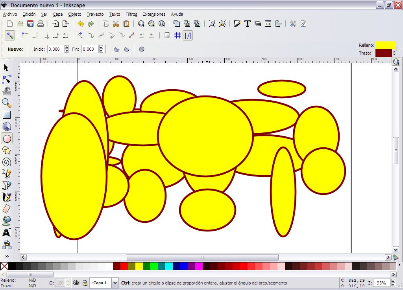Pick the Spiral tool
Viewport: 403px width, 290px height.
pos(6,162)
